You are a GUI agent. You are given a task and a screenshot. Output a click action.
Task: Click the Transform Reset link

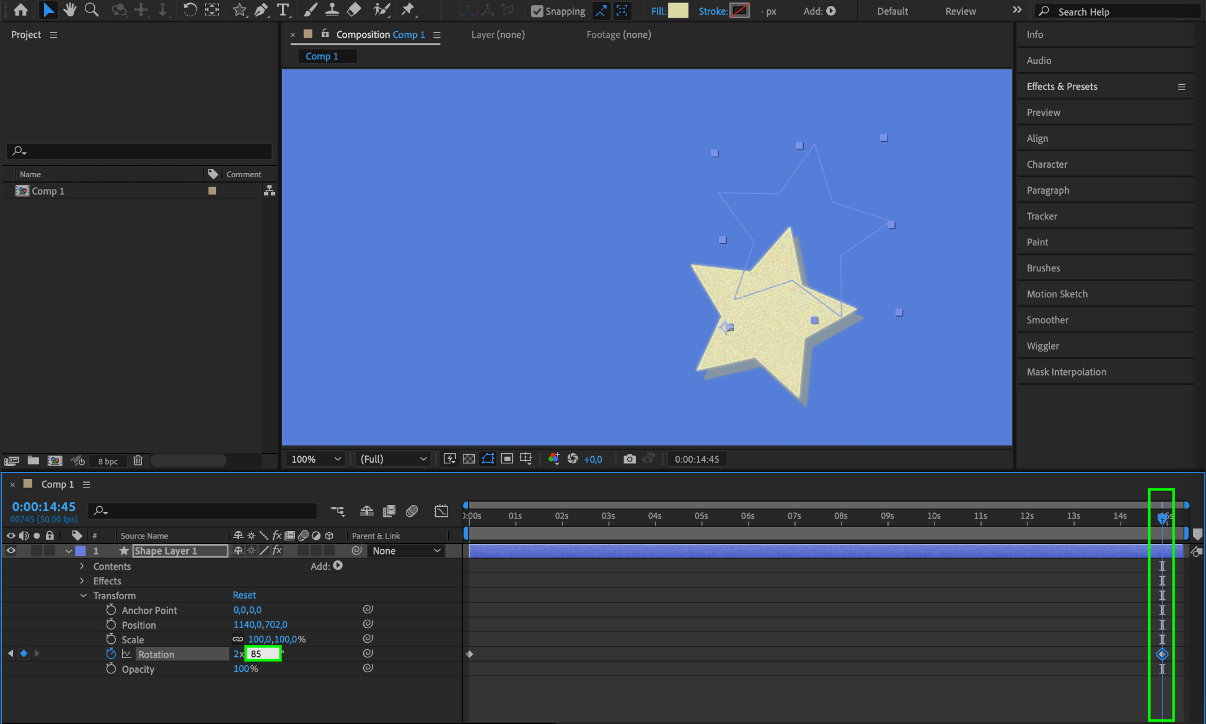coord(244,595)
